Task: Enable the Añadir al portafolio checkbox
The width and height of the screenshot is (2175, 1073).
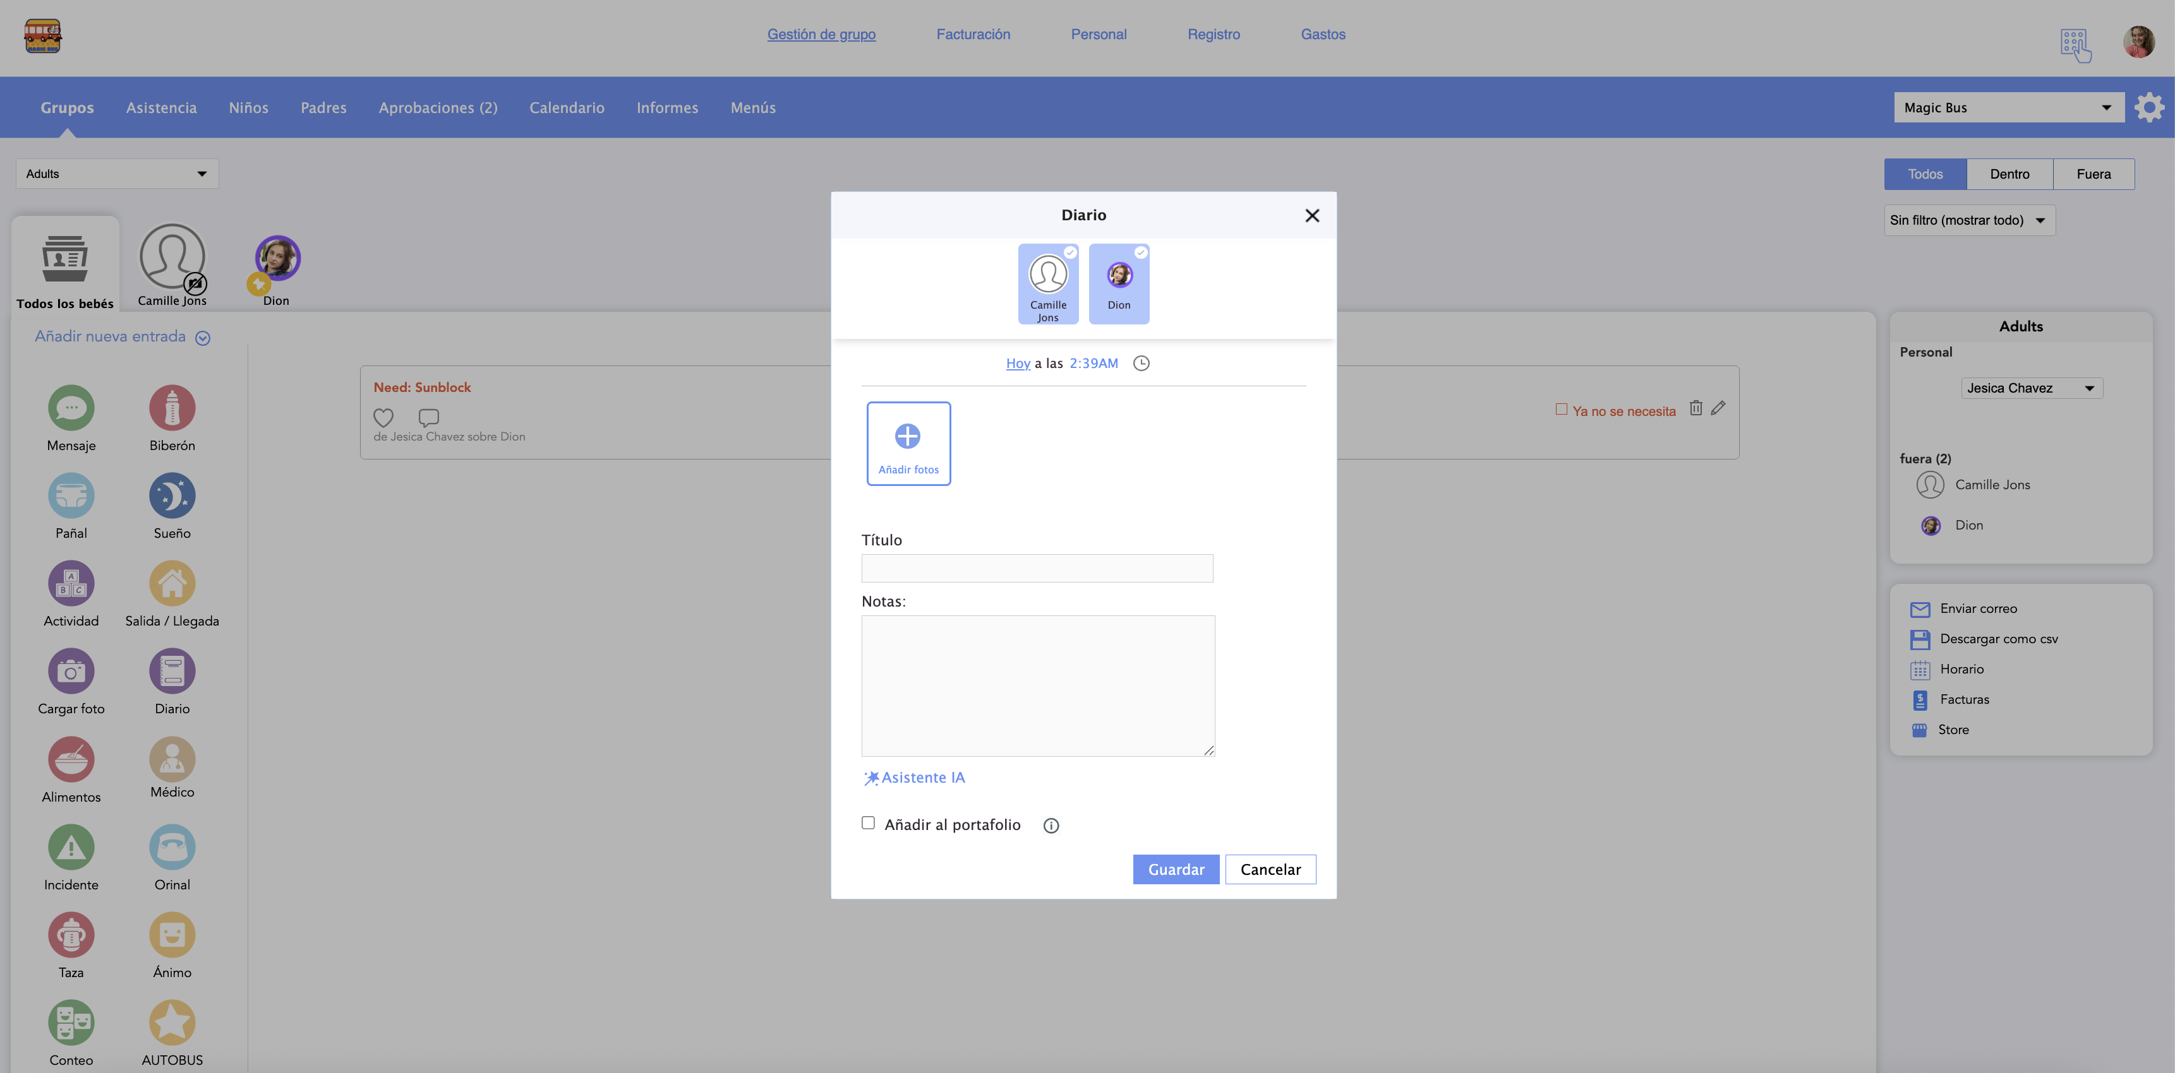Action: coord(868,823)
